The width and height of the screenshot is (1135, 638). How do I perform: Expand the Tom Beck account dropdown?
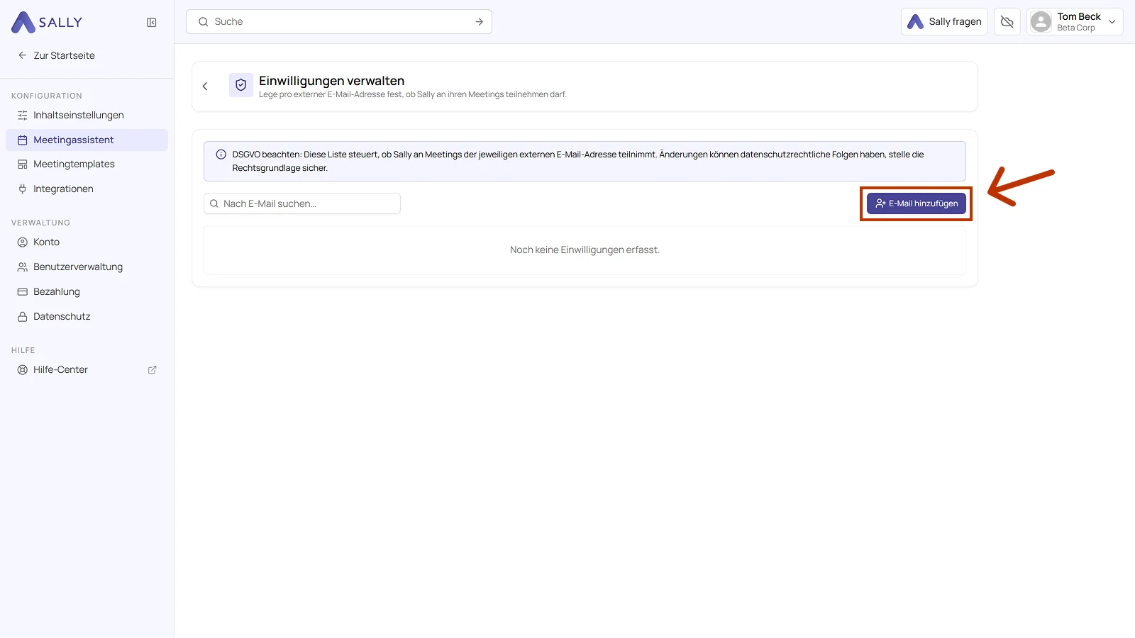click(1112, 22)
